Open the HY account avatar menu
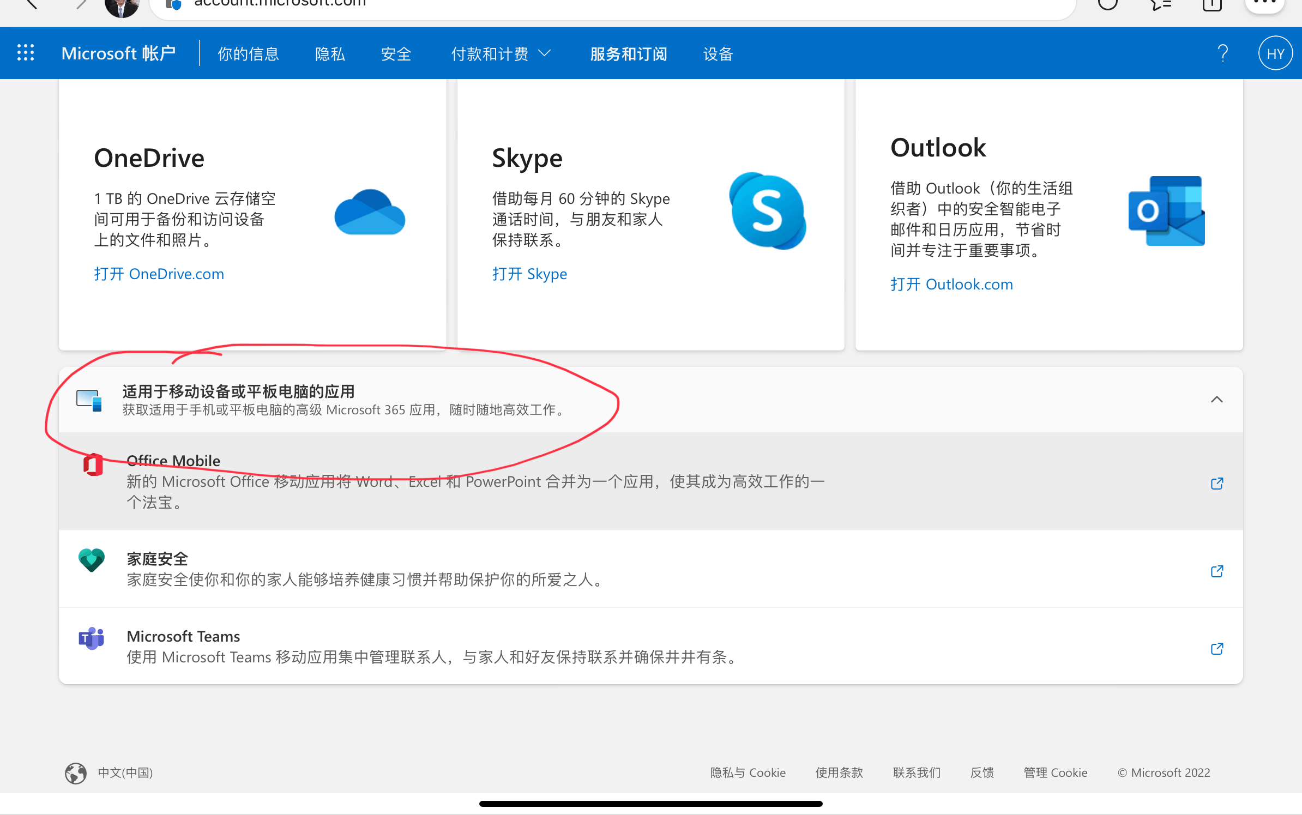Screen dimensions: 1302x815 click(1275, 53)
